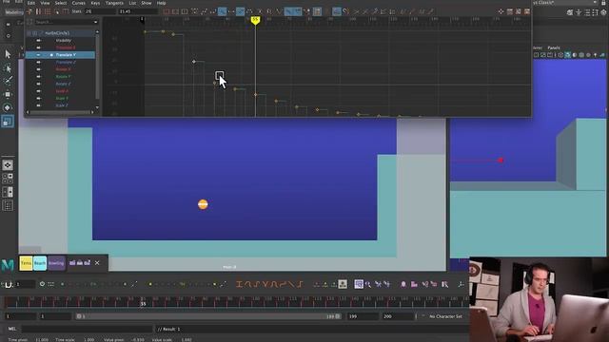Click highlighted purple shelf icon by magnifier
609x342 pixels.
(359, 284)
